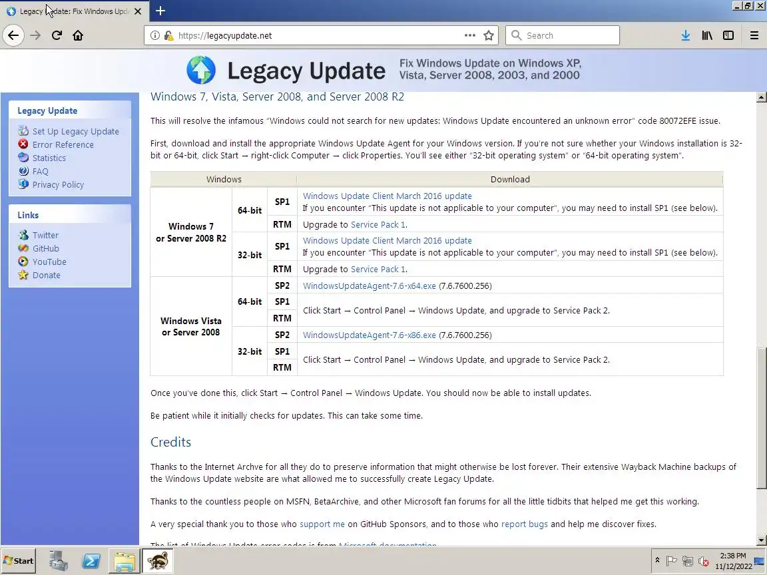Download Windows 7 64-bit March 2016 update
The image size is (767, 575).
point(387,196)
